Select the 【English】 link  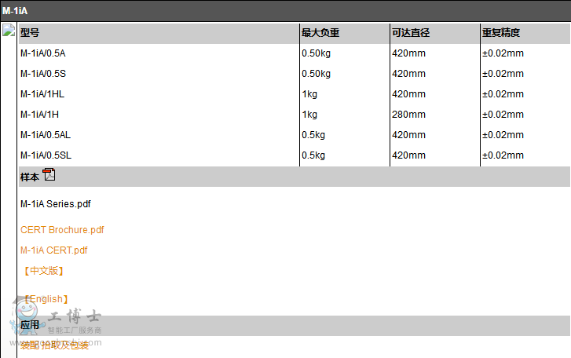pos(46,299)
